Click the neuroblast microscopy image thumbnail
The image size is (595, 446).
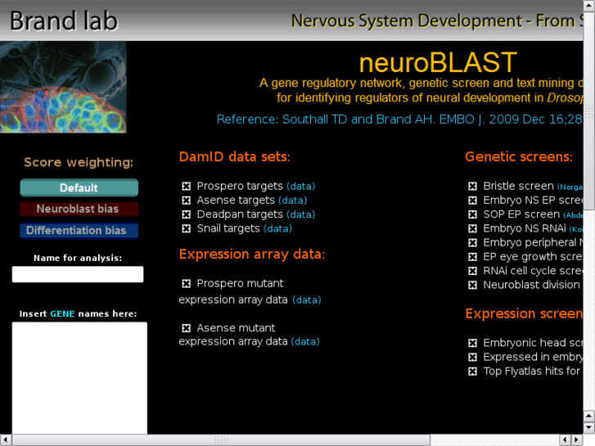(x=63, y=88)
